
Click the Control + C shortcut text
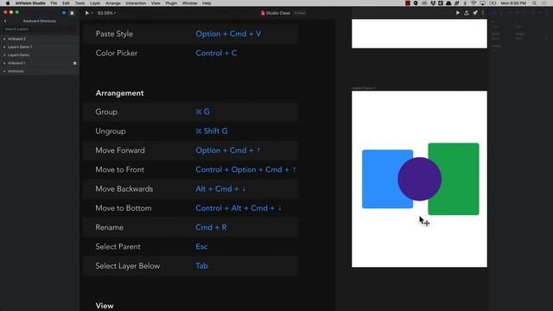pyautogui.click(x=216, y=54)
